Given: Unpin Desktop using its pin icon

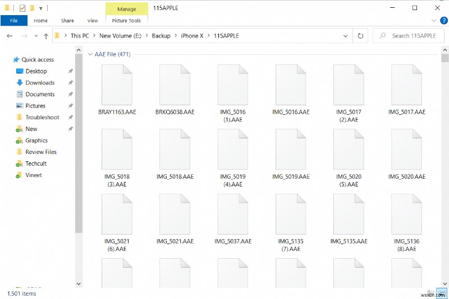Looking at the screenshot, I should point(71,71).
